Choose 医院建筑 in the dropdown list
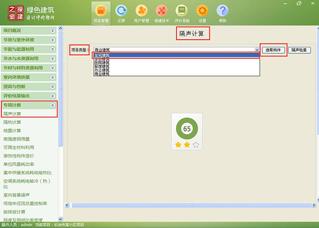The width and height of the screenshot is (319, 228). click(x=176, y=63)
